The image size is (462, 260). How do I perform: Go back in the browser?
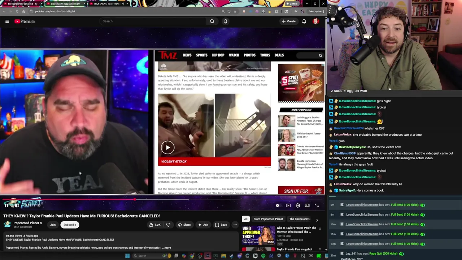point(4,11)
